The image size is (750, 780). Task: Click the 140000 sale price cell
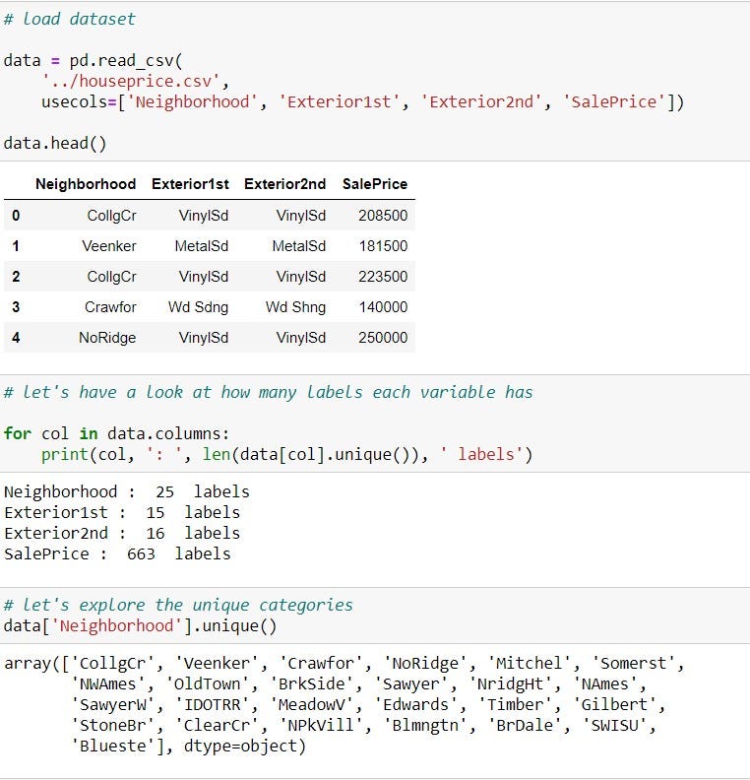[383, 307]
